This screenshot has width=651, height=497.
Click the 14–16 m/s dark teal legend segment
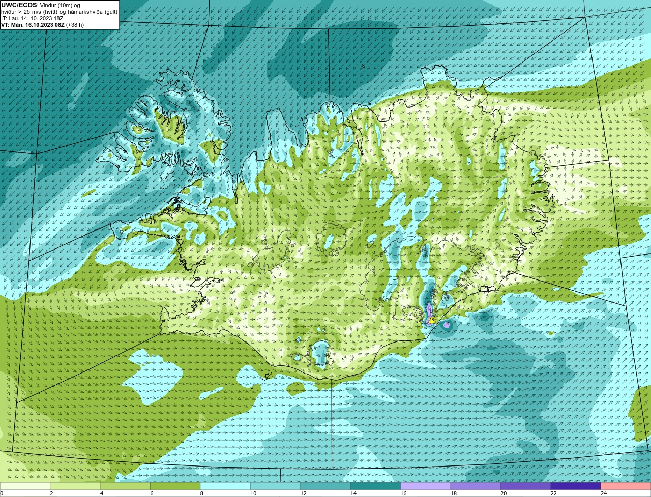tap(376, 486)
